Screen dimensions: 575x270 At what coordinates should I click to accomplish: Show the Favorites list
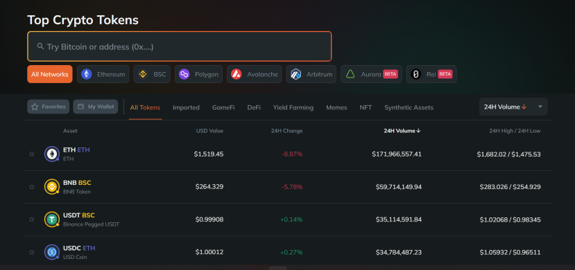48,107
